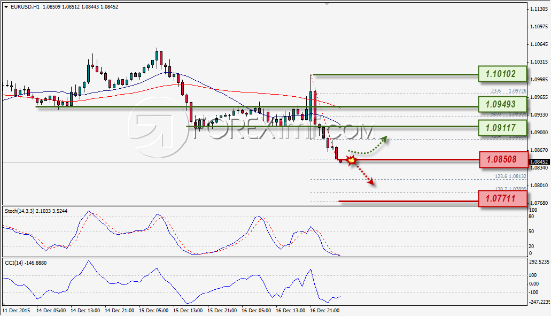This screenshot has height=316, width=551.
Task: Click the 15 Dec 21:00 time label
Action: pyautogui.click(x=222, y=310)
